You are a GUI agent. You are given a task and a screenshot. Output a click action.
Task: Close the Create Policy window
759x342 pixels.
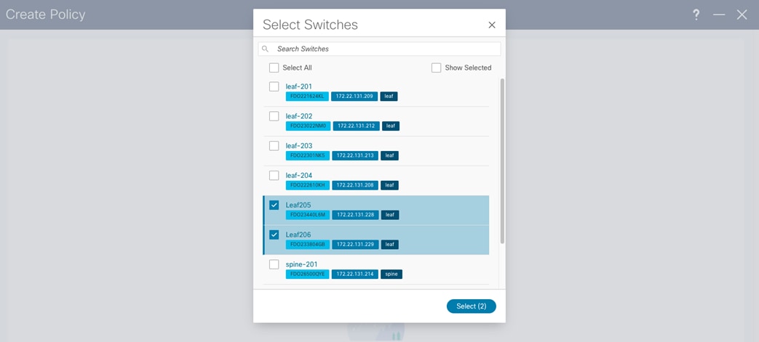pos(742,15)
